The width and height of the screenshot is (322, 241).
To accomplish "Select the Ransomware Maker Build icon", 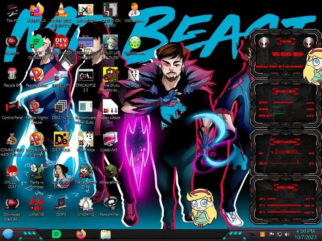I will tap(86, 107).
